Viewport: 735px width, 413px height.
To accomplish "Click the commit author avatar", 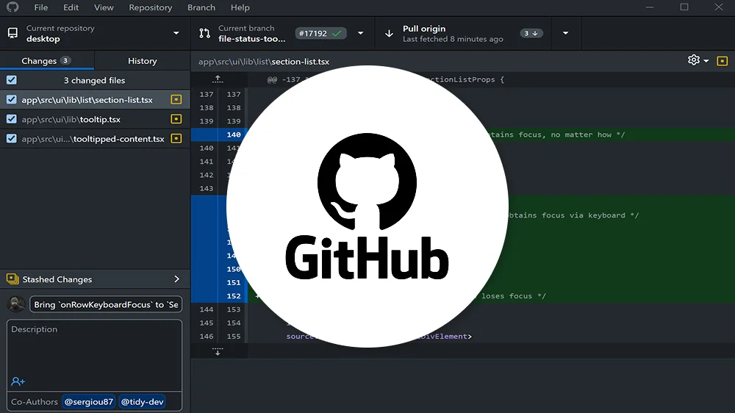I will click(16, 304).
